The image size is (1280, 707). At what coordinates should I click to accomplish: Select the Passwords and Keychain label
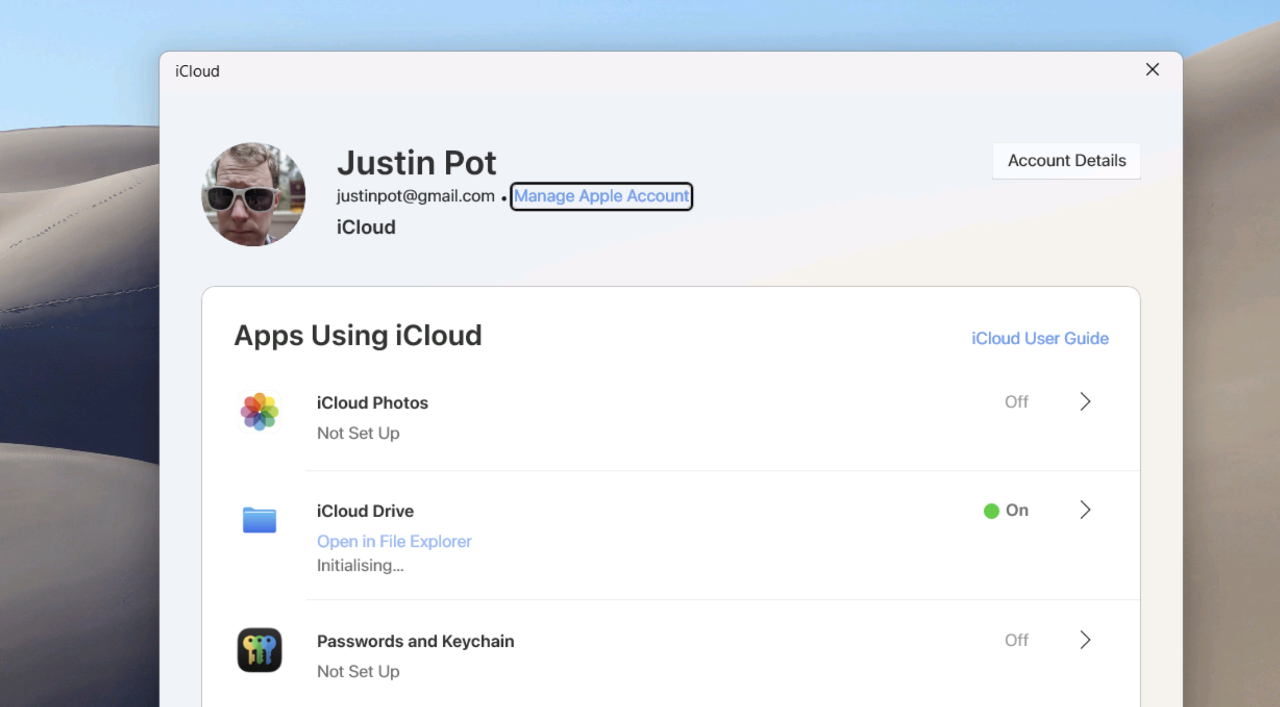pos(415,642)
